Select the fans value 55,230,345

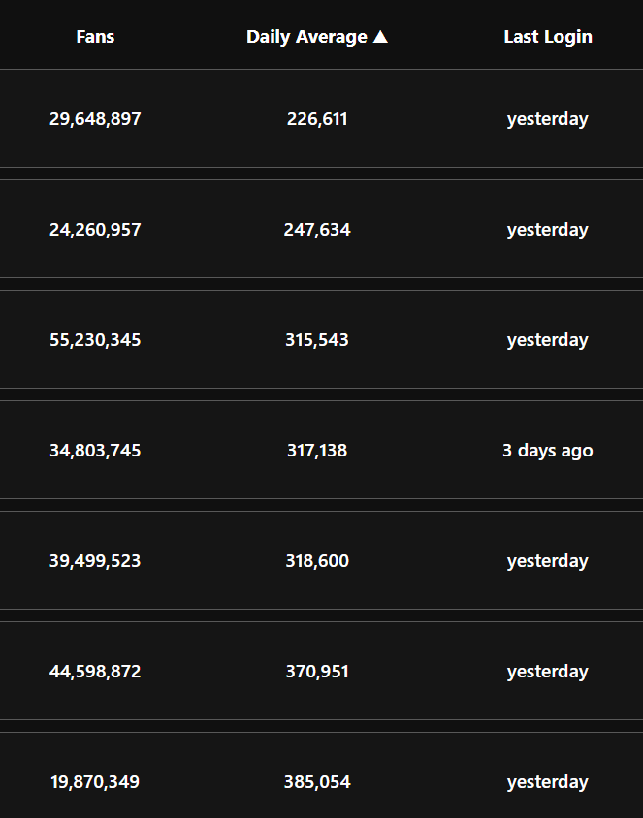coord(95,340)
